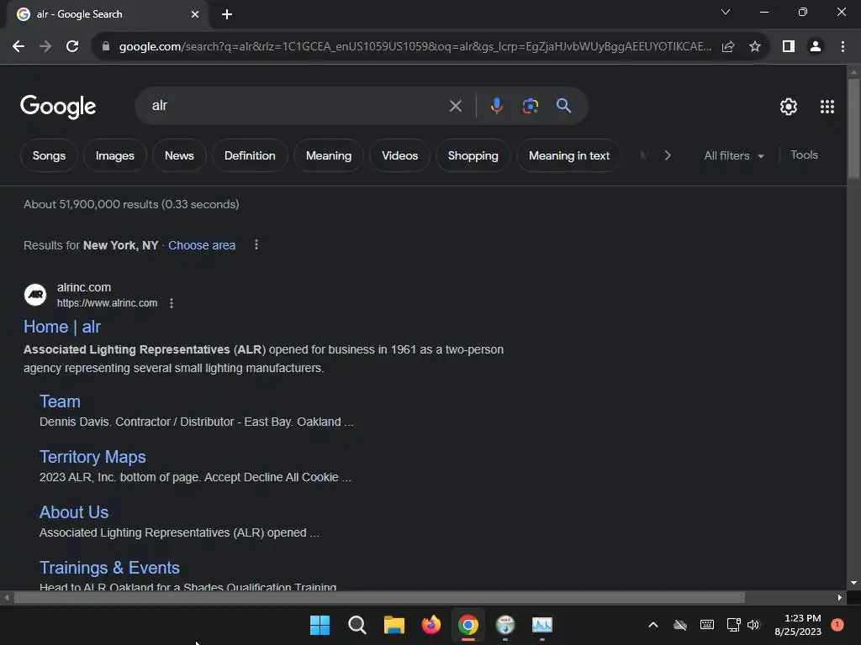The image size is (861, 645).
Task: Share this page from address bar
Action: tap(728, 47)
